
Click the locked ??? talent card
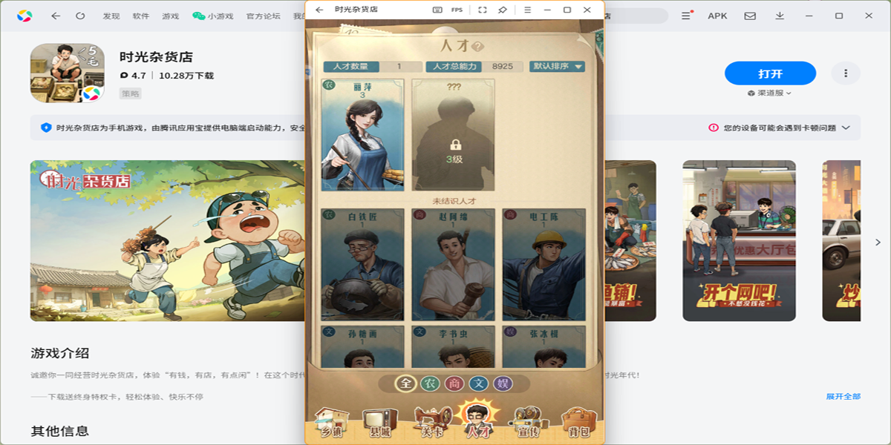453,136
